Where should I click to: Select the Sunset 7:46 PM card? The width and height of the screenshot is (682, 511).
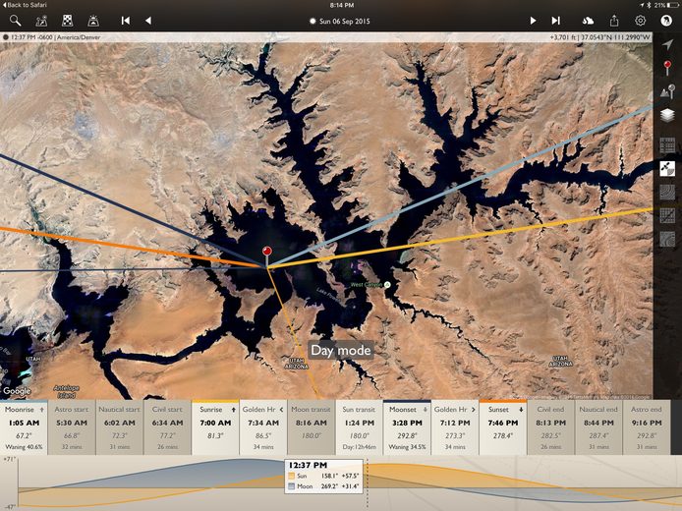(x=503, y=427)
